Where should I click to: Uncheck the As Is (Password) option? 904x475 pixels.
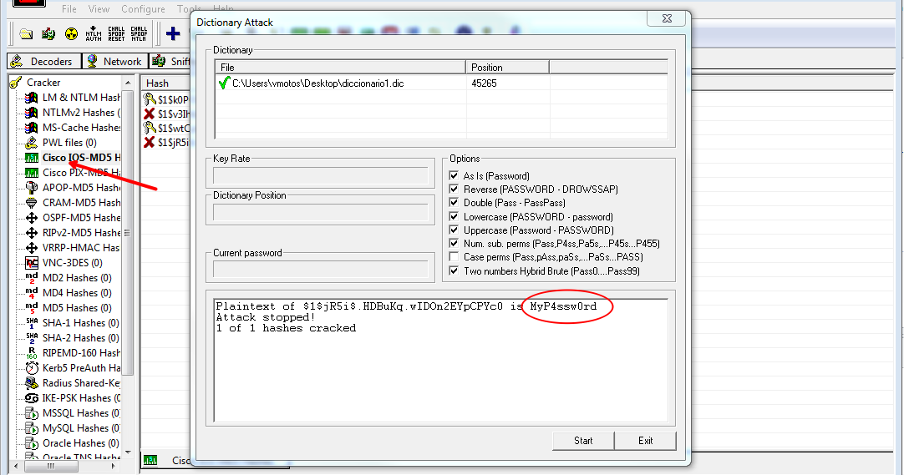[x=455, y=176]
